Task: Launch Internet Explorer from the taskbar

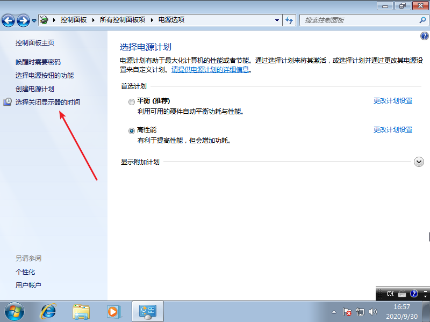Action: tap(48, 311)
